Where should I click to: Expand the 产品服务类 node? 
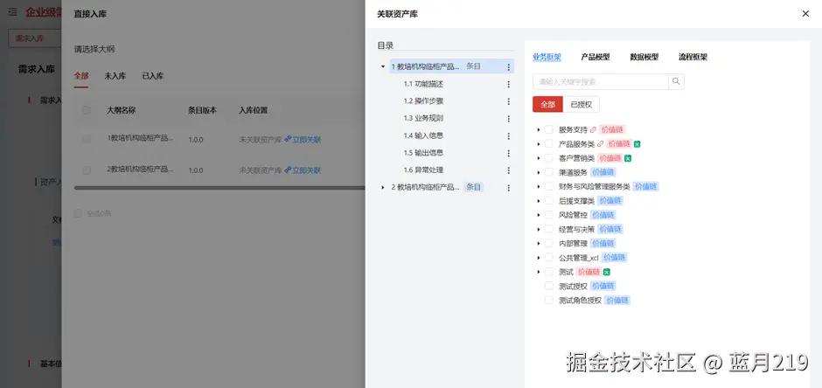(x=539, y=143)
